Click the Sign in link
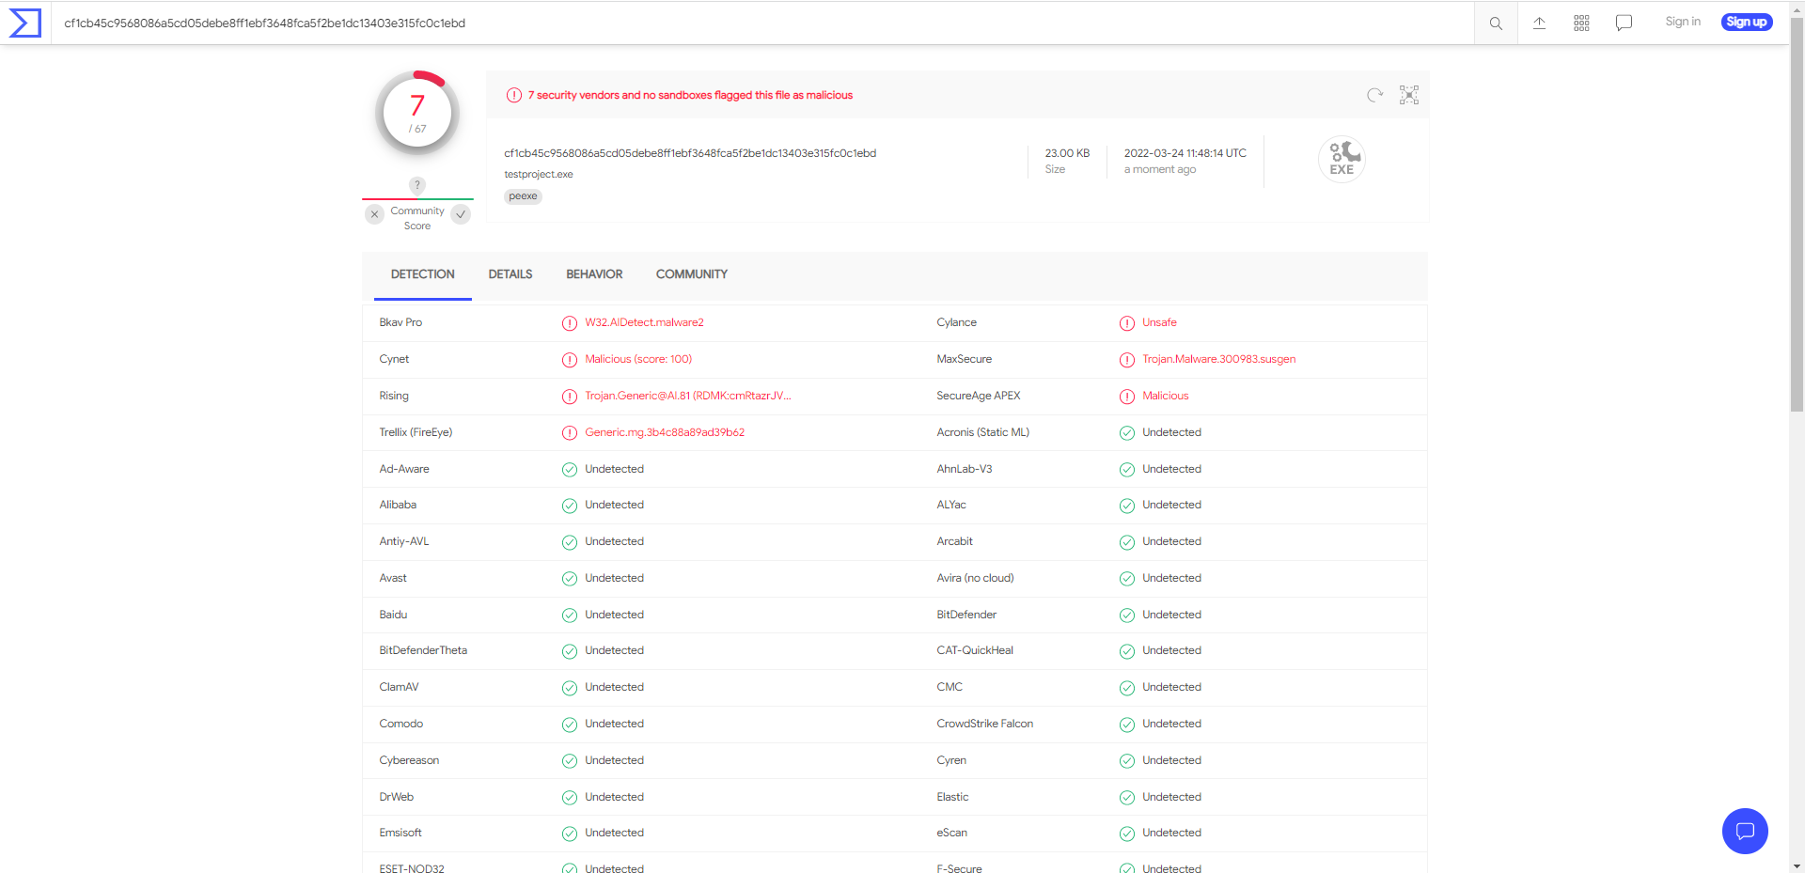 [x=1683, y=22]
